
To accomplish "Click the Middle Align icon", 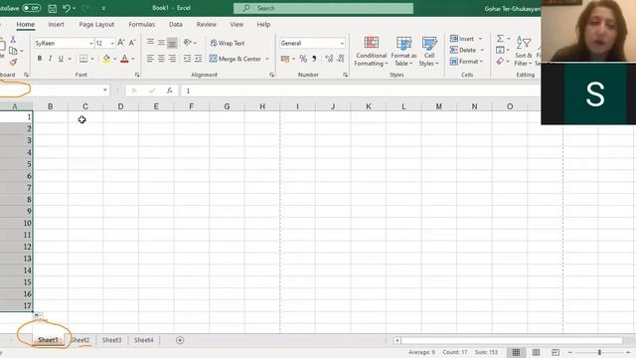I will coord(161,42).
